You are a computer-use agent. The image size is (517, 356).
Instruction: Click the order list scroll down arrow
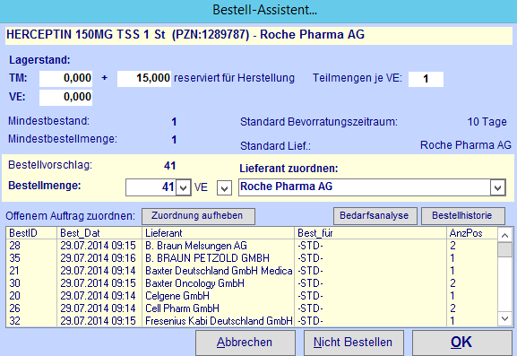click(x=504, y=318)
